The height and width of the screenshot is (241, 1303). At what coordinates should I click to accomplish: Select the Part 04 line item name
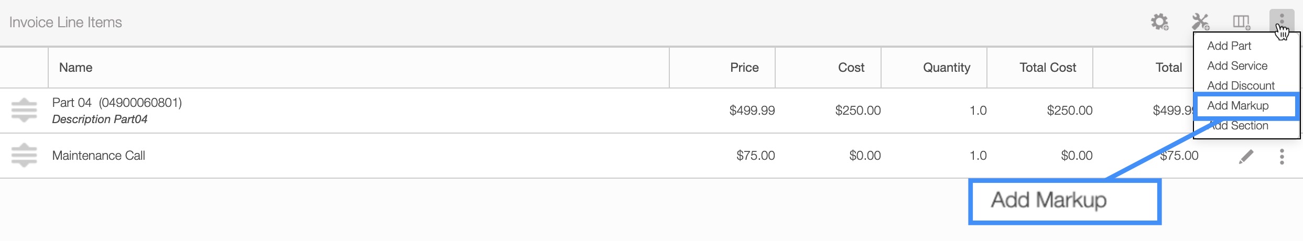coord(117,103)
